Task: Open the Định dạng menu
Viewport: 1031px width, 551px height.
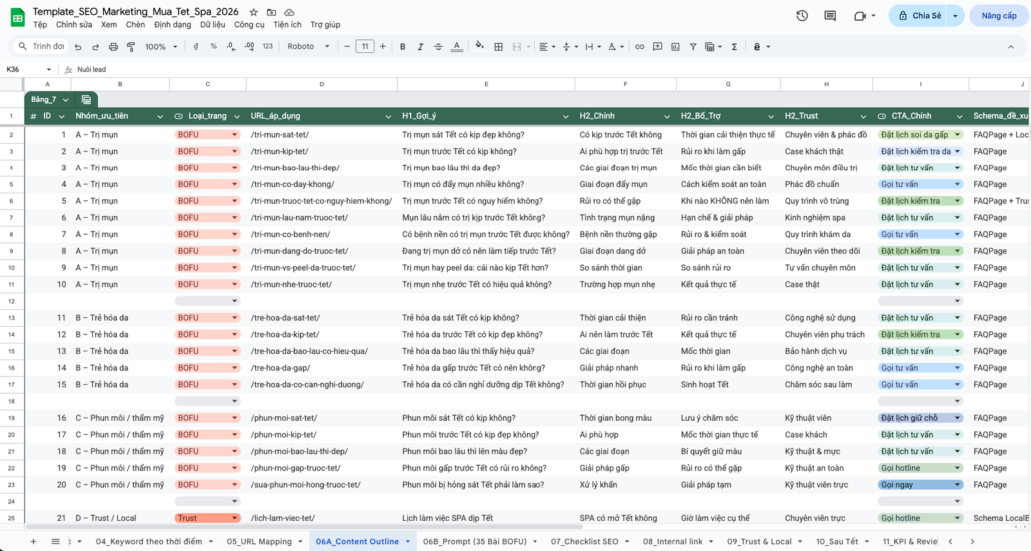Action: (173, 24)
